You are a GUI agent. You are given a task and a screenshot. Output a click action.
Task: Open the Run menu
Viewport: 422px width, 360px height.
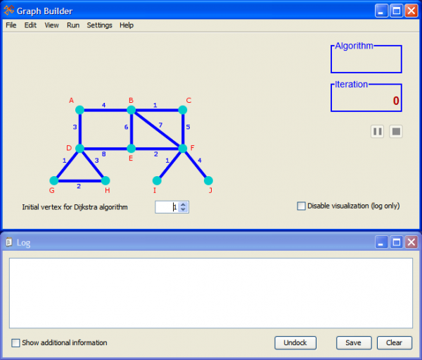[73, 25]
